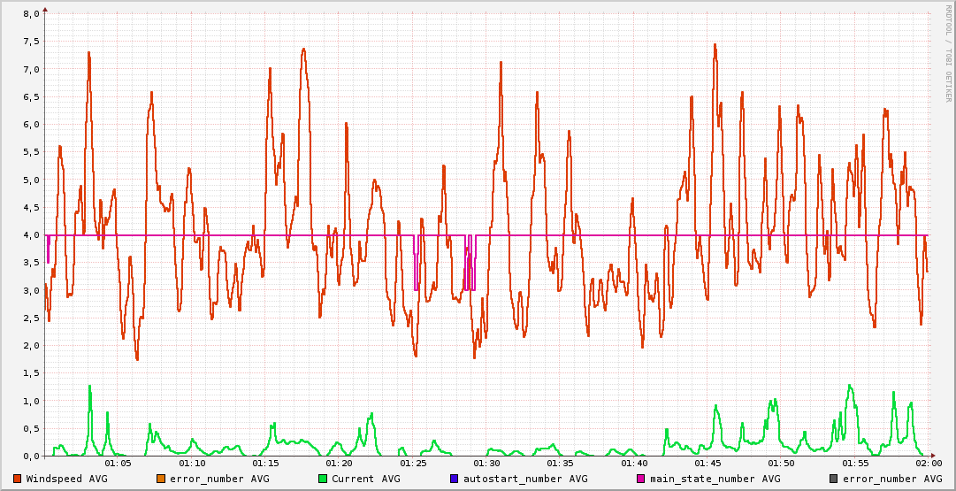Click the 01:45 time axis label
This screenshot has height=491, width=956.
(x=707, y=464)
